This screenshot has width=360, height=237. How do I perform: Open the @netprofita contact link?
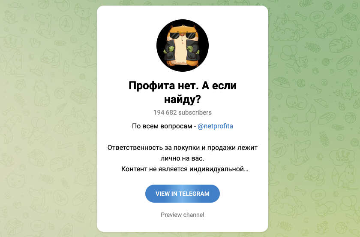(x=215, y=126)
